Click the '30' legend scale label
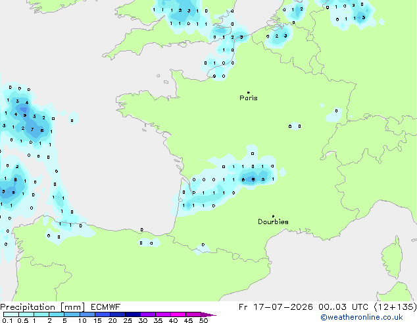 pos(143,320)
